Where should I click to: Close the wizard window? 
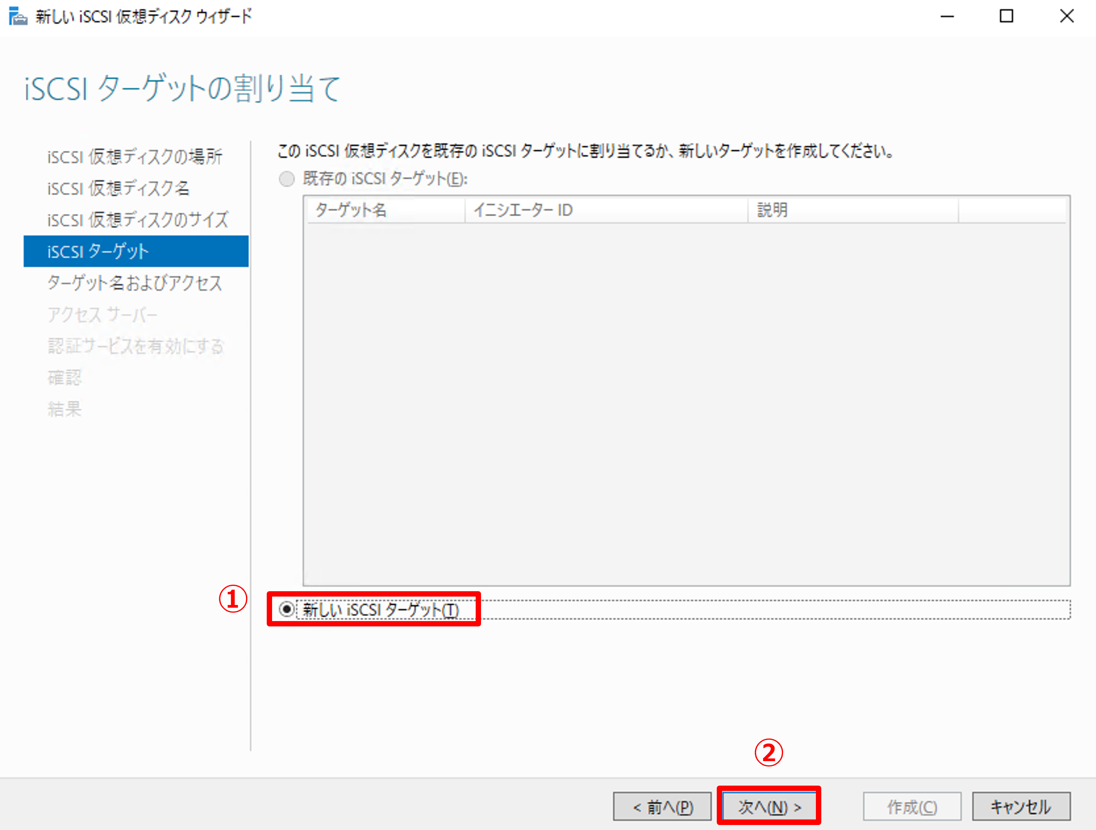[x=1066, y=16]
